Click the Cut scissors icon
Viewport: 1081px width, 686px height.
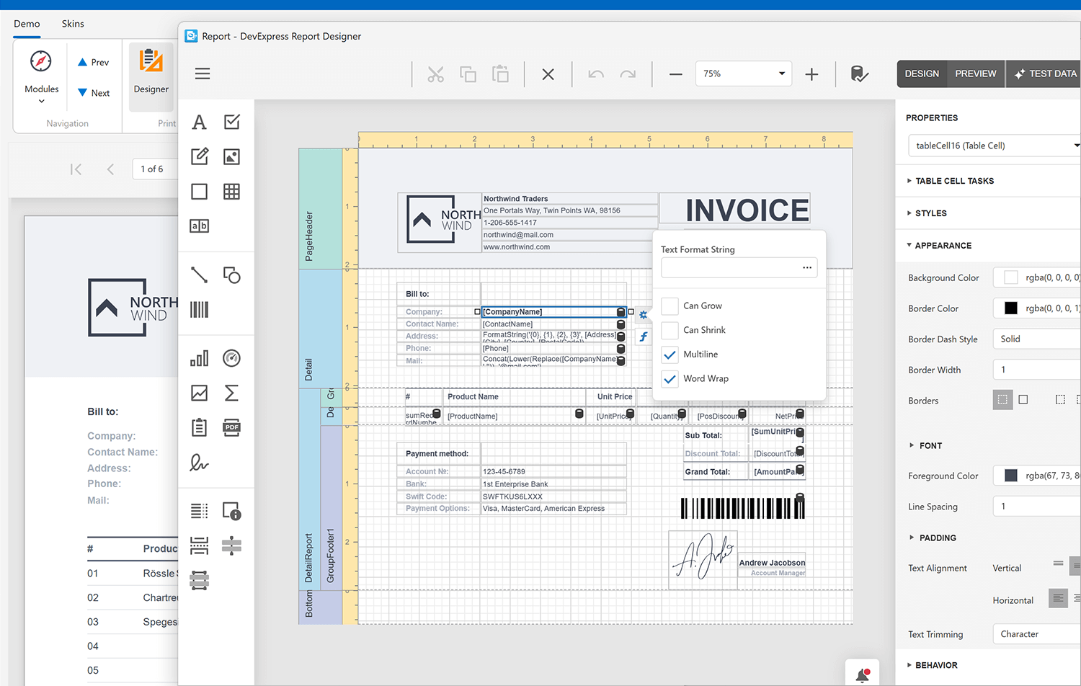pos(435,74)
